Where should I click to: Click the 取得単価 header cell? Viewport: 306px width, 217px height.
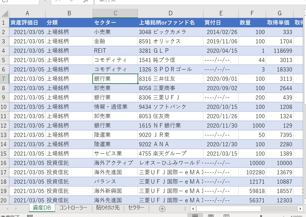279,23
